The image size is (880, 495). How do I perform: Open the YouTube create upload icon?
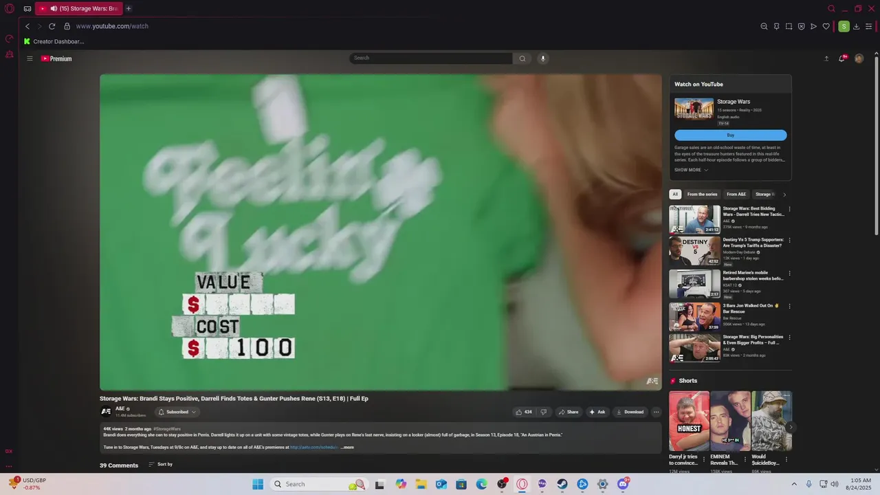(826, 58)
